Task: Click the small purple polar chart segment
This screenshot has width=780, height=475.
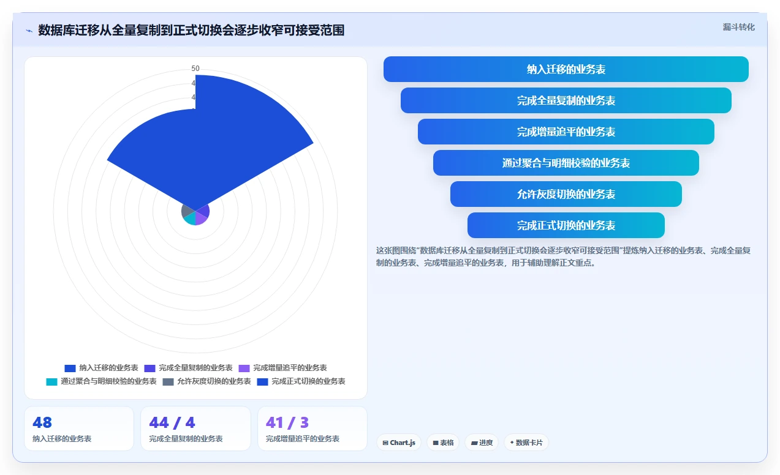Action: pyautogui.click(x=201, y=219)
